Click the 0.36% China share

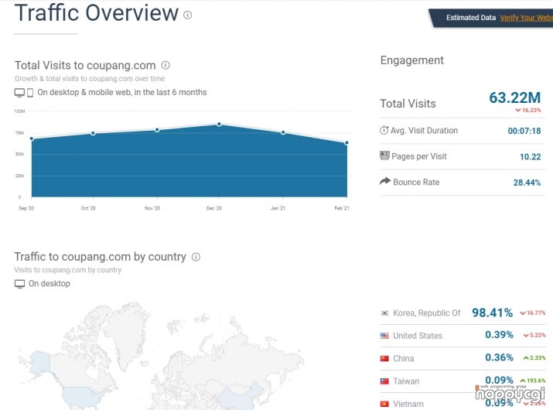coord(499,357)
